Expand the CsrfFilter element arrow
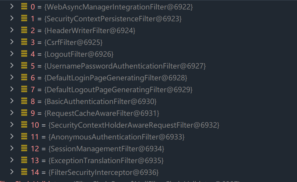The image size is (297, 182). point(12,42)
